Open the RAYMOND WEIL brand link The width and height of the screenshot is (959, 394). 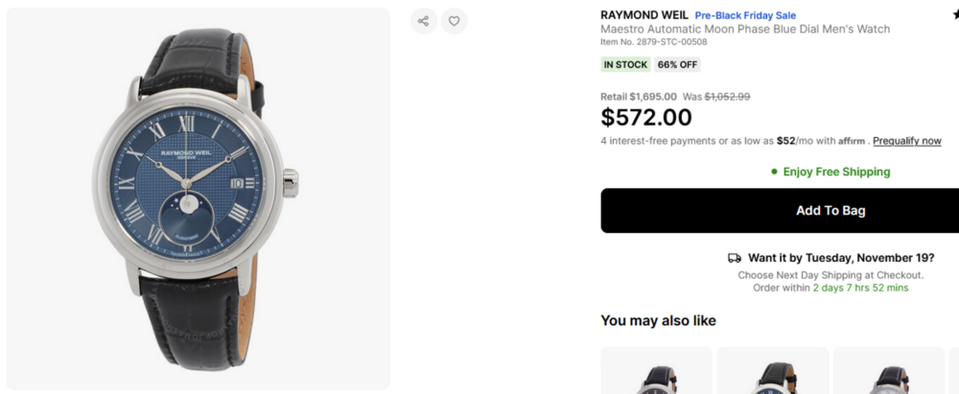coord(644,15)
